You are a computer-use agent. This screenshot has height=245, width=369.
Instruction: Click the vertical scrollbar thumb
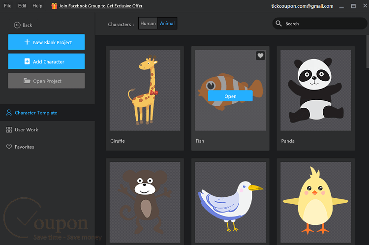coord(368,51)
